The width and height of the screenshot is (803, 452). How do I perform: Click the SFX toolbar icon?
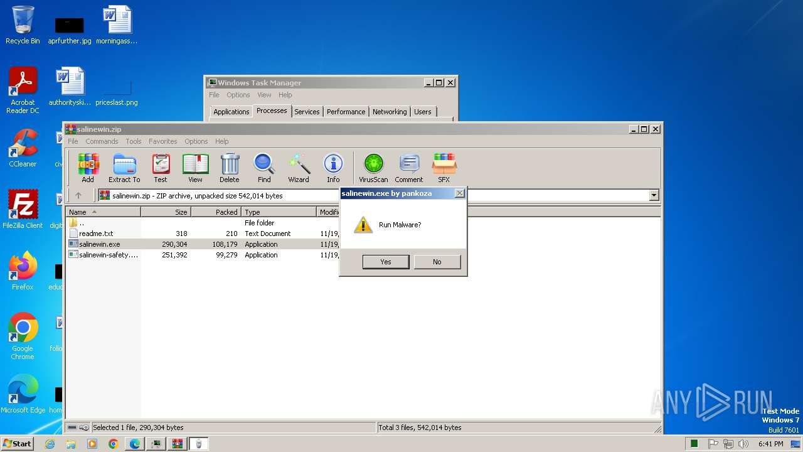[x=444, y=168]
